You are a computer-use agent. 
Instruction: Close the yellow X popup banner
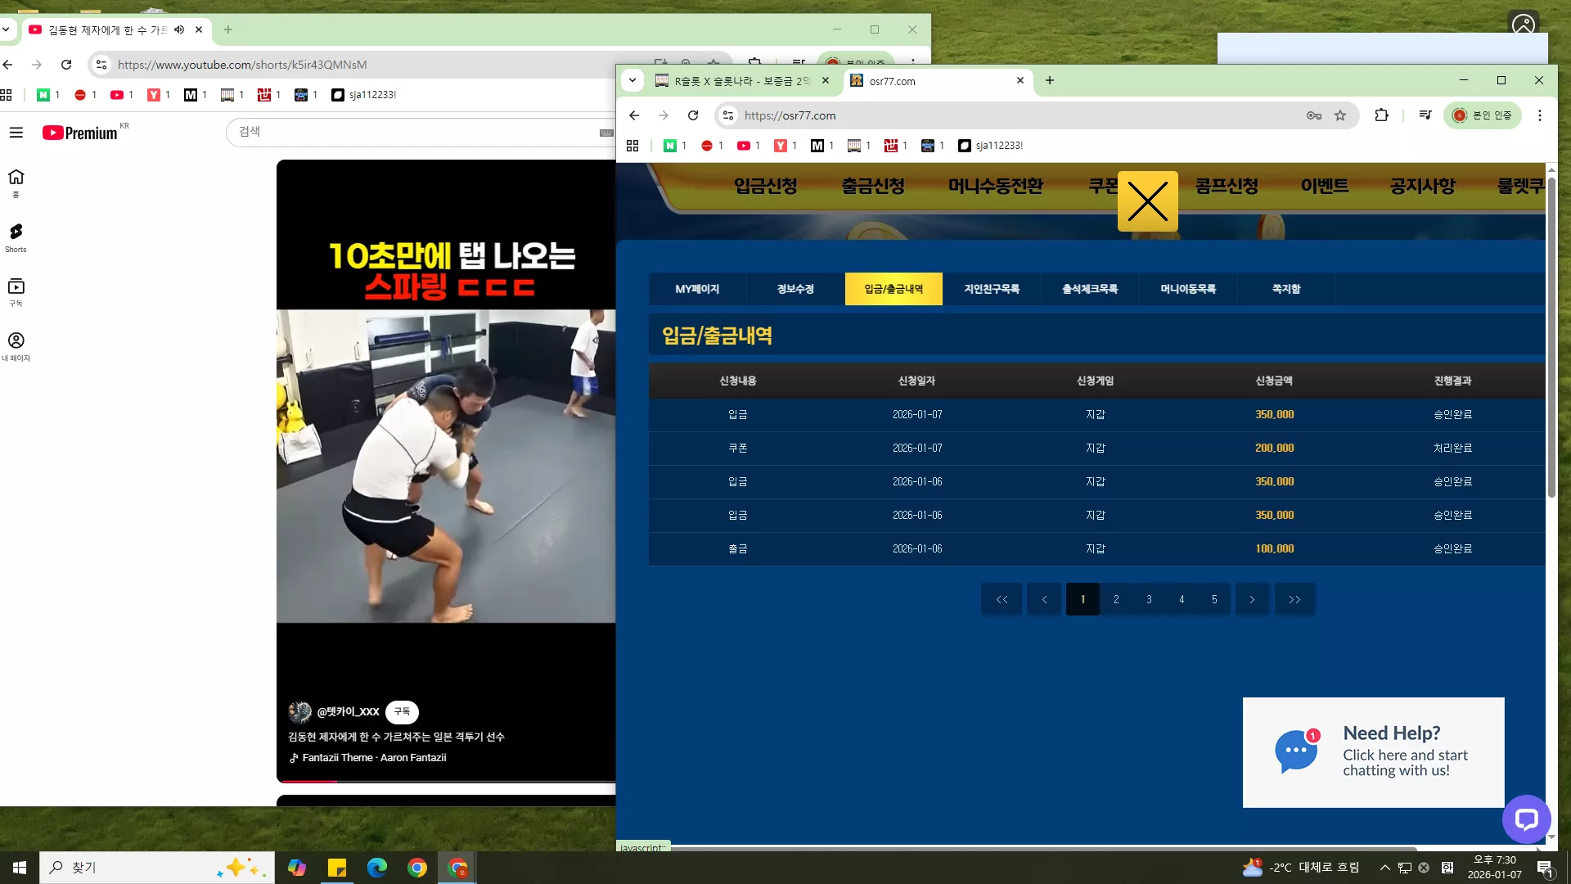[x=1147, y=201]
